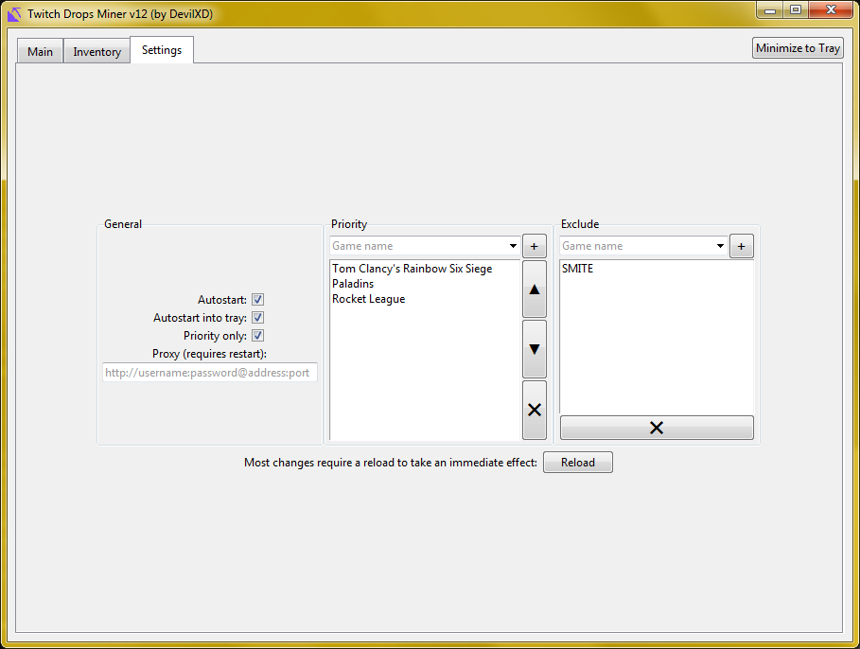Remove selected game using Priority list X button
Viewport: 860px width, 649px height.
point(534,410)
